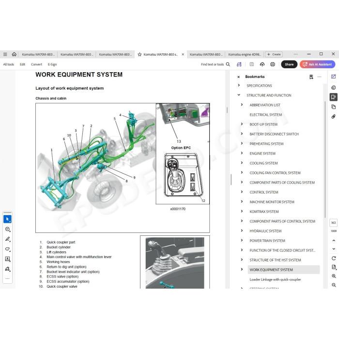
Task: Create a new tab with Create button
Action: [274, 54]
